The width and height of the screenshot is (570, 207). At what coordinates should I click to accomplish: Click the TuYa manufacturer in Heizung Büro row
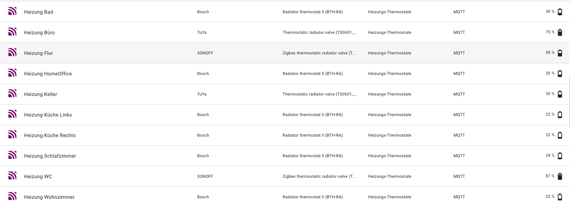pyautogui.click(x=202, y=32)
